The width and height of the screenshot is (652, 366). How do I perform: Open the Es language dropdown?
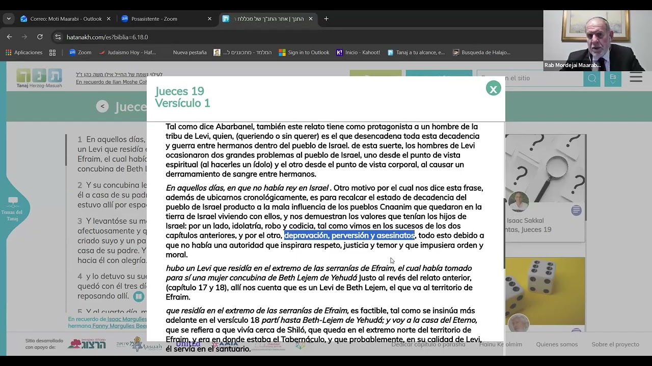tap(613, 78)
